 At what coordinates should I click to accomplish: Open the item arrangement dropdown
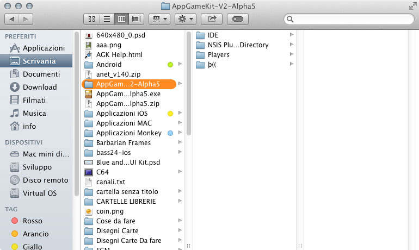(x=159, y=19)
